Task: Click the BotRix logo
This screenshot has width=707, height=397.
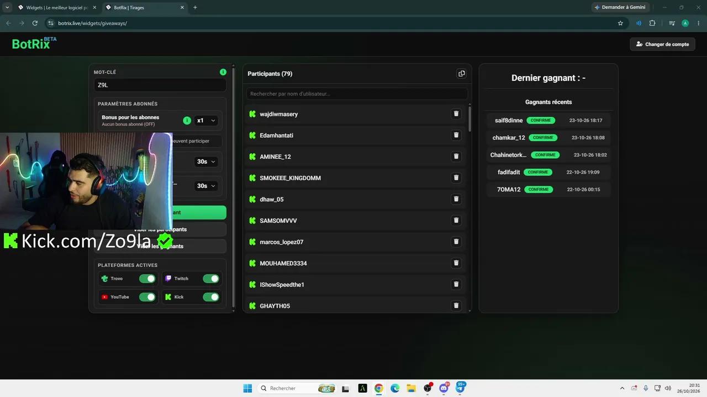Action: tap(34, 44)
